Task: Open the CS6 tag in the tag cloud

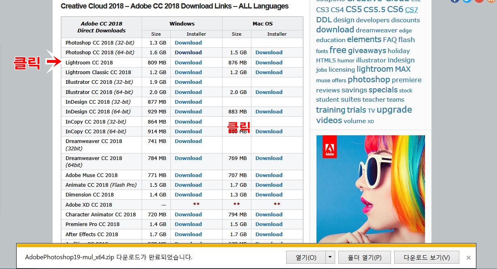Action: tap(395, 9)
